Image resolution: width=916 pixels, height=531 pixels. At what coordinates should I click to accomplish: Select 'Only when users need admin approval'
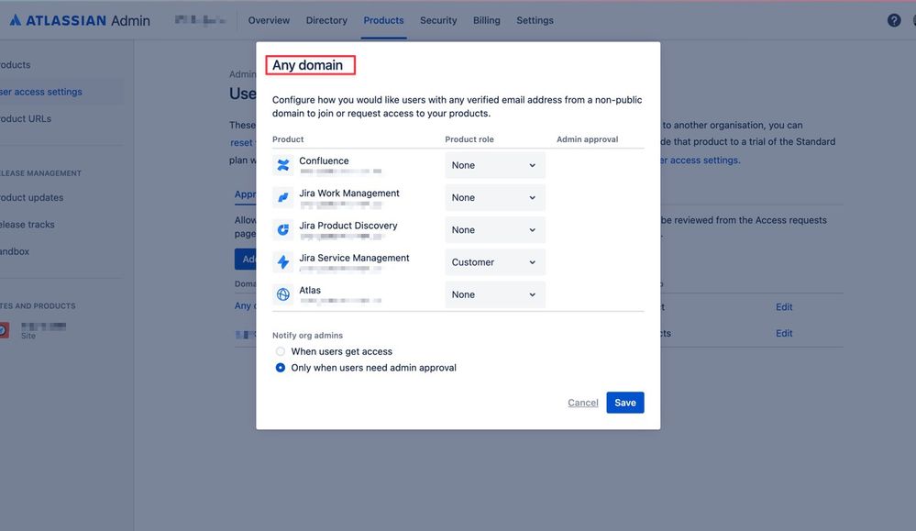pos(281,368)
